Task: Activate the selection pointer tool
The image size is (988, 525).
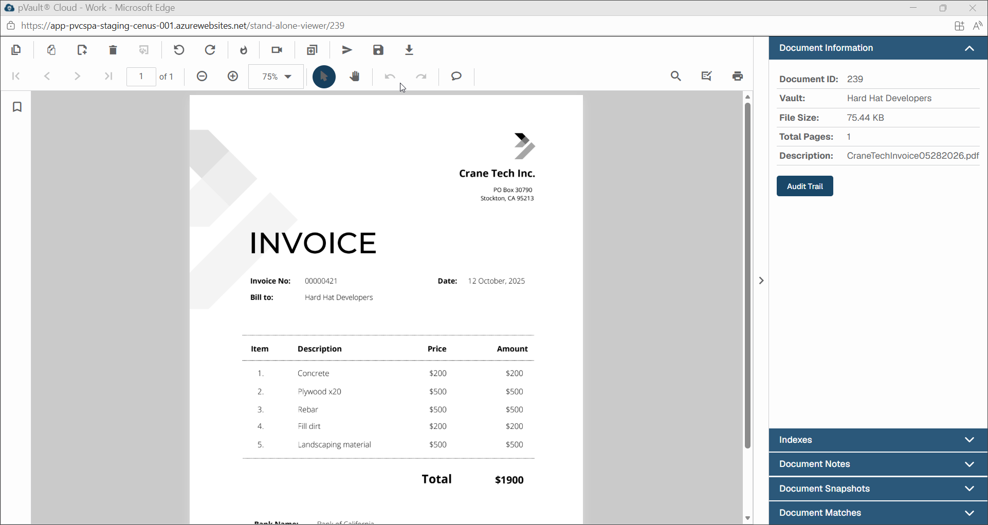Action: tap(324, 77)
